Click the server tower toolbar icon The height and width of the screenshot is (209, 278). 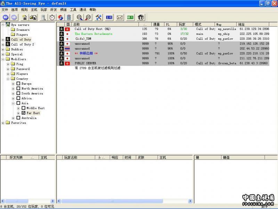pos(44,17)
